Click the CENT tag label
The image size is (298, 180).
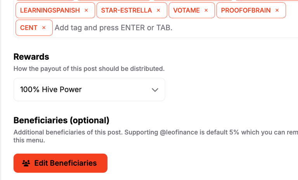[x=29, y=28]
